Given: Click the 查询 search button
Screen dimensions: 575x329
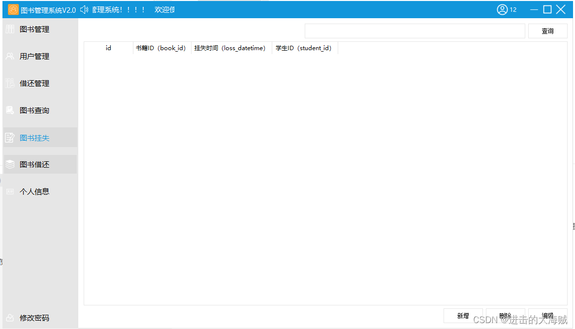Looking at the screenshot, I should (x=547, y=31).
